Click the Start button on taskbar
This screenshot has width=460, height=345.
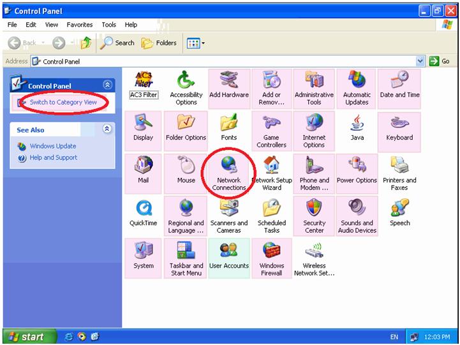tap(26, 336)
